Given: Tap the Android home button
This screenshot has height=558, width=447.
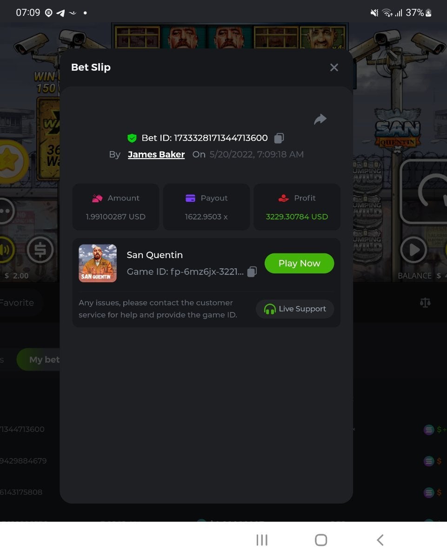Looking at the screenshot, I should (321, 540).
